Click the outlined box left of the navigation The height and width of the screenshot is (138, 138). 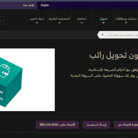pyautogui.click(x=2, y=20)
